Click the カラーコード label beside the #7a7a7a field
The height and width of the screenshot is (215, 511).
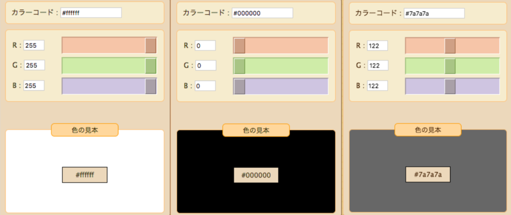pos(378,13)
